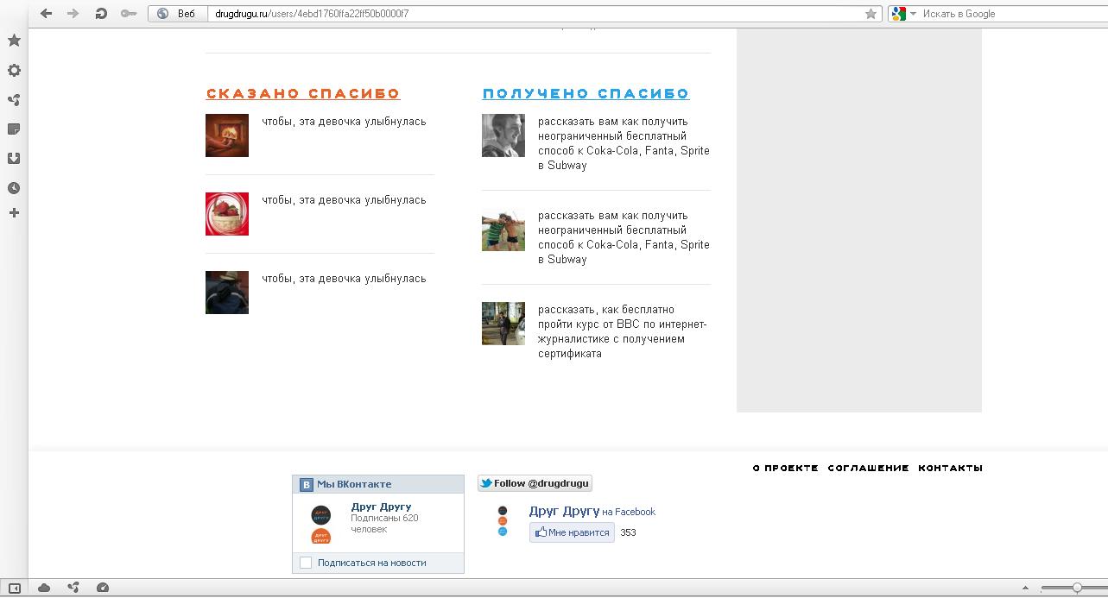Click Opera Turbo icon in status bar
Screen dimensions: 1108x598
click(103, 588)
